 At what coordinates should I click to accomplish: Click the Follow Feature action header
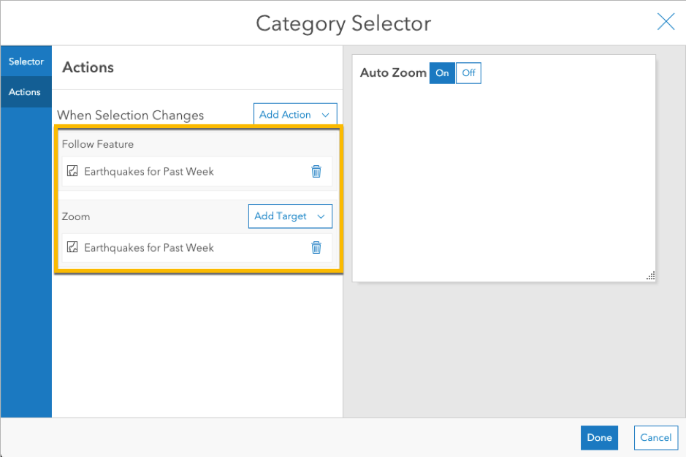[x=98, y=144]
